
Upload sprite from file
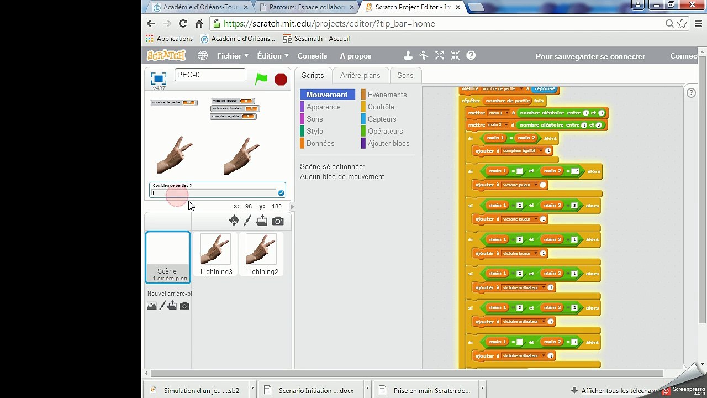coord(262,221)
